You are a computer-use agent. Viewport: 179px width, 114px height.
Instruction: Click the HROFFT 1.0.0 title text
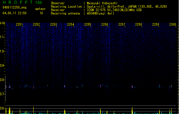click(22, 2)
